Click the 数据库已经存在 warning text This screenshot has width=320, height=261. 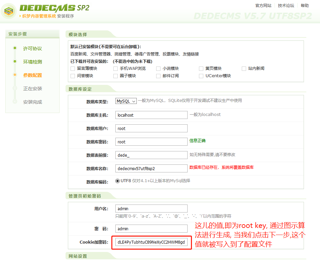point(221,167)
